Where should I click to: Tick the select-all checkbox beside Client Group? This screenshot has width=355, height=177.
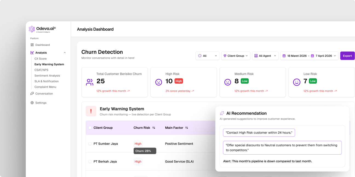90,128
